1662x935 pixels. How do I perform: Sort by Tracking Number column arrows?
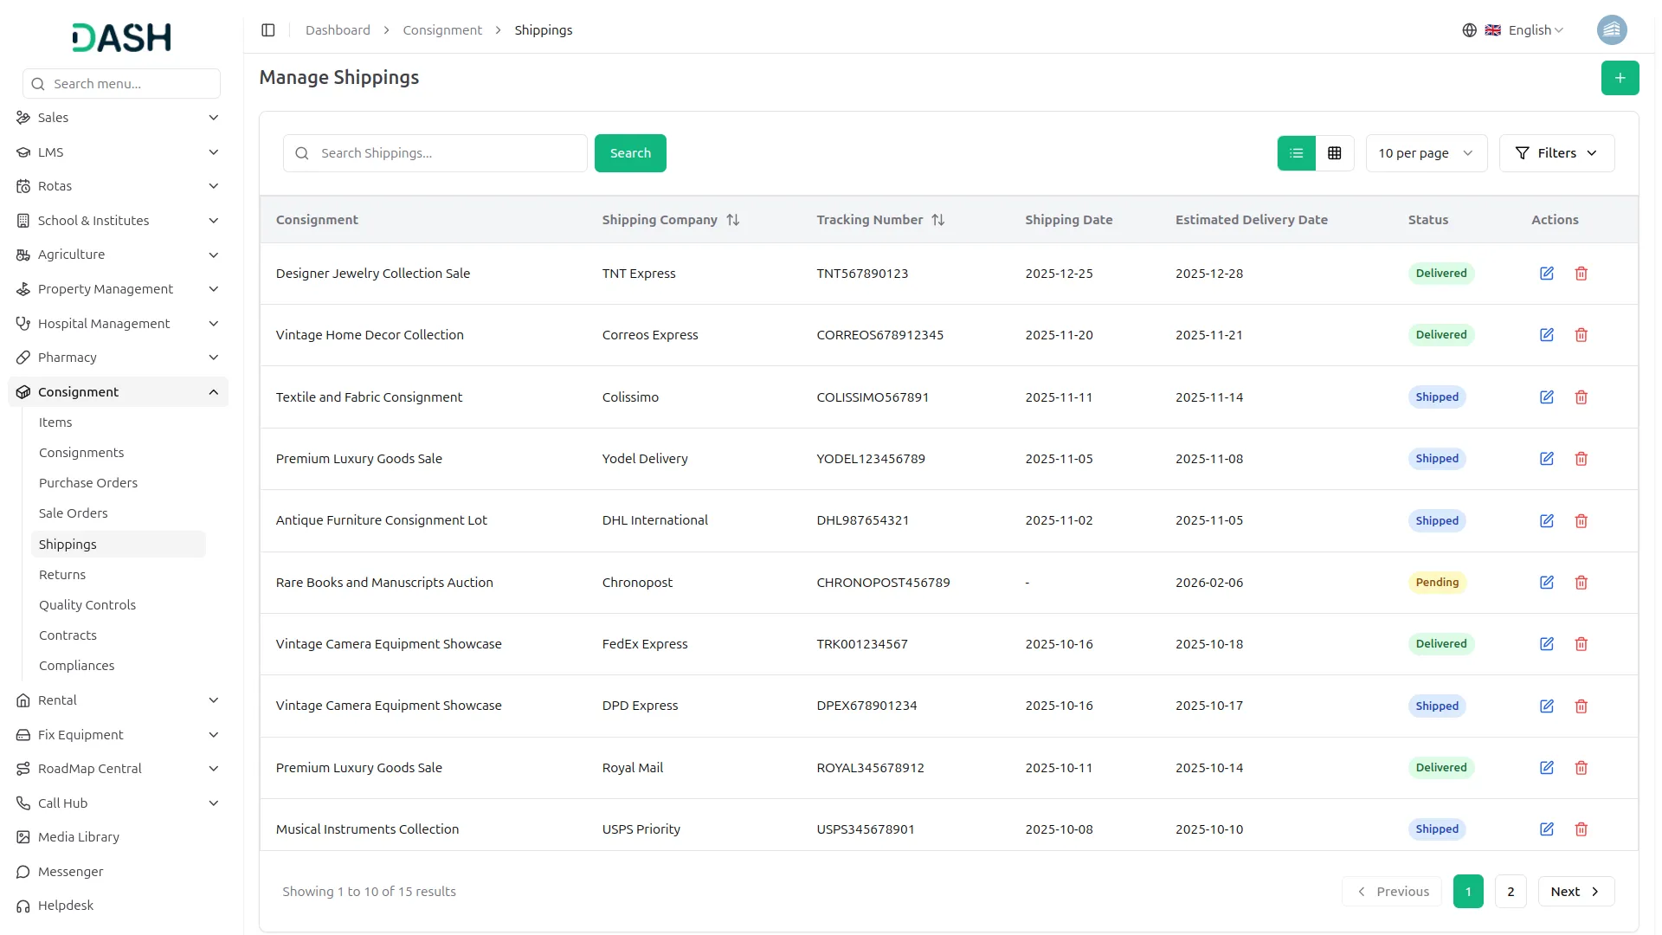tap(937, 220)
